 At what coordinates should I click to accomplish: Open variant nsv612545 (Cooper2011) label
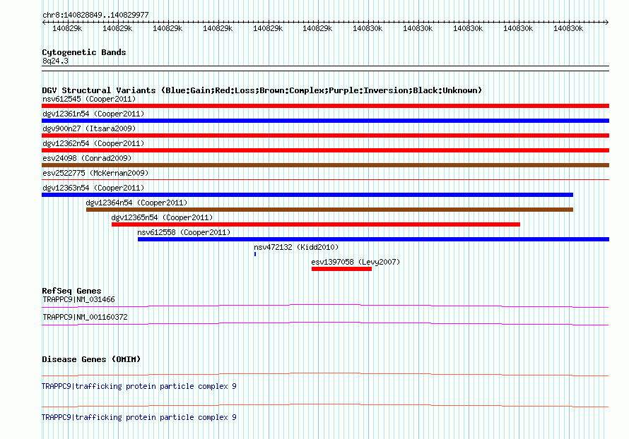89,99
